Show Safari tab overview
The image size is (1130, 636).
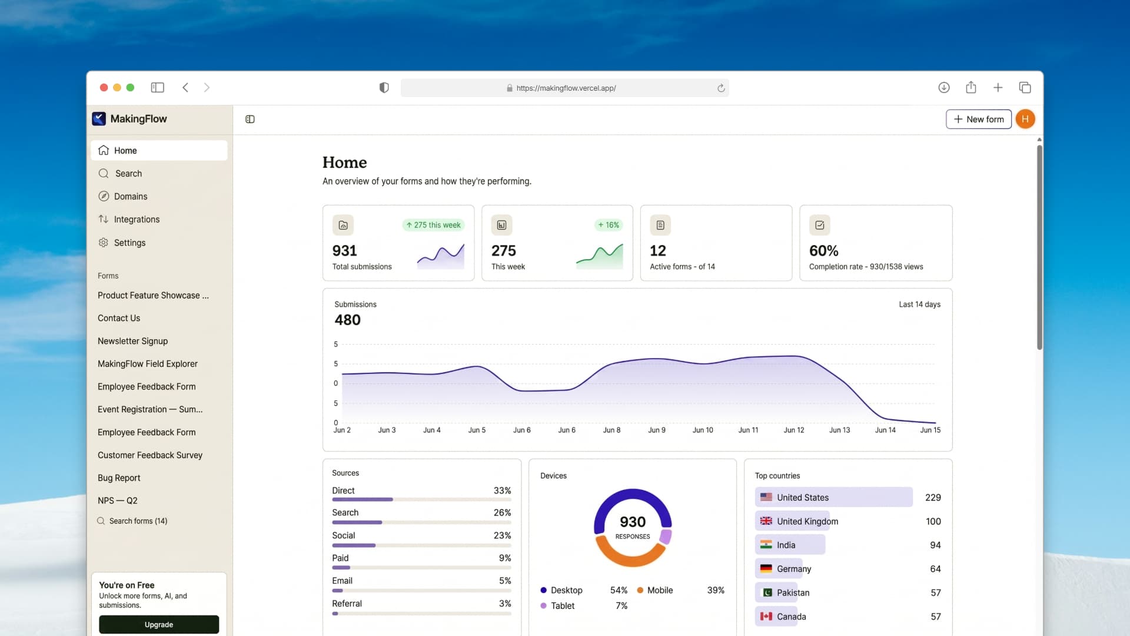(x=1025, y=88)
